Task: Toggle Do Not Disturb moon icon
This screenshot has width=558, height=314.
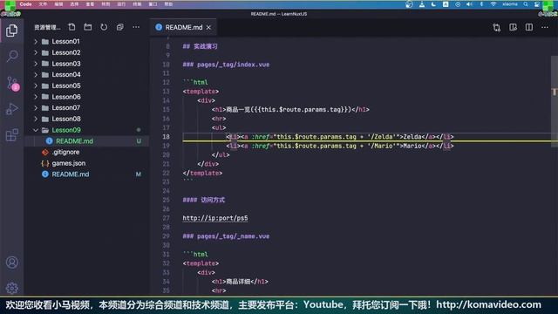Action: tap(433, 4)
